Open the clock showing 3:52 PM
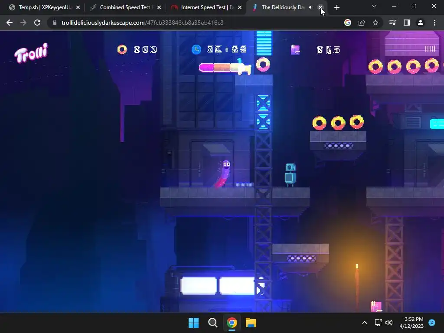This screenshot has width=444, height=333. click(411, 323)
